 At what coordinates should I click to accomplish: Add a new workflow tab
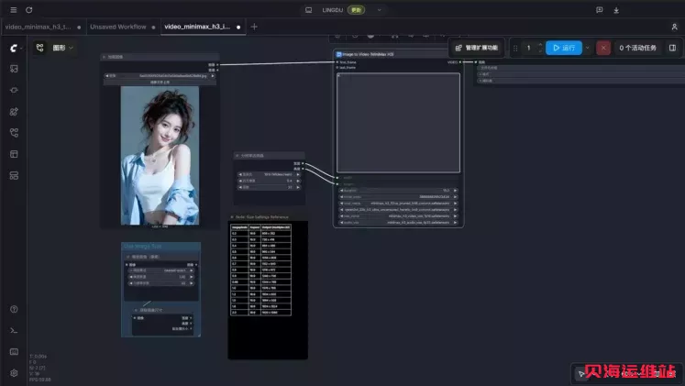(254, 27)
